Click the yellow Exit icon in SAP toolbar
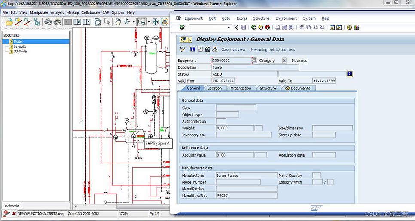 [261, 27]
